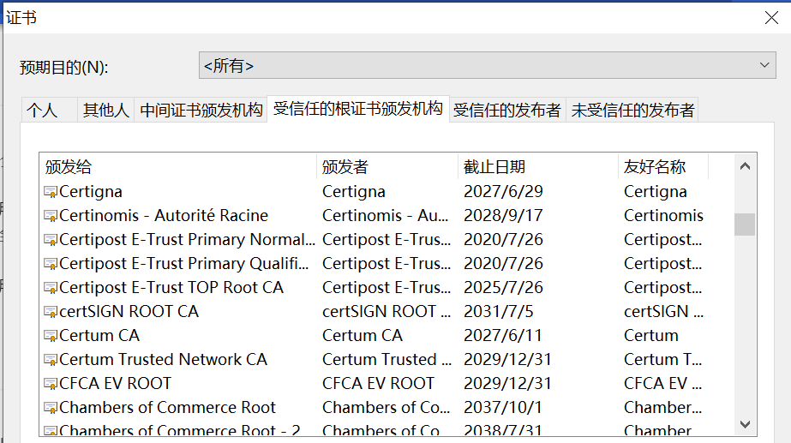Select Chambers of Commerce Root name
This screenshot has width=791, height=443.
pyautogui.click(x=167, y=407)
